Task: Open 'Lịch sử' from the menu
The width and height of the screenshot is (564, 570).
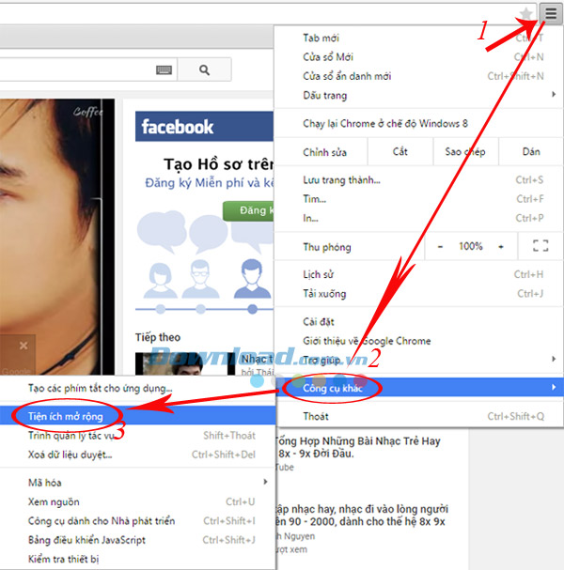Action: pos(418,274)
